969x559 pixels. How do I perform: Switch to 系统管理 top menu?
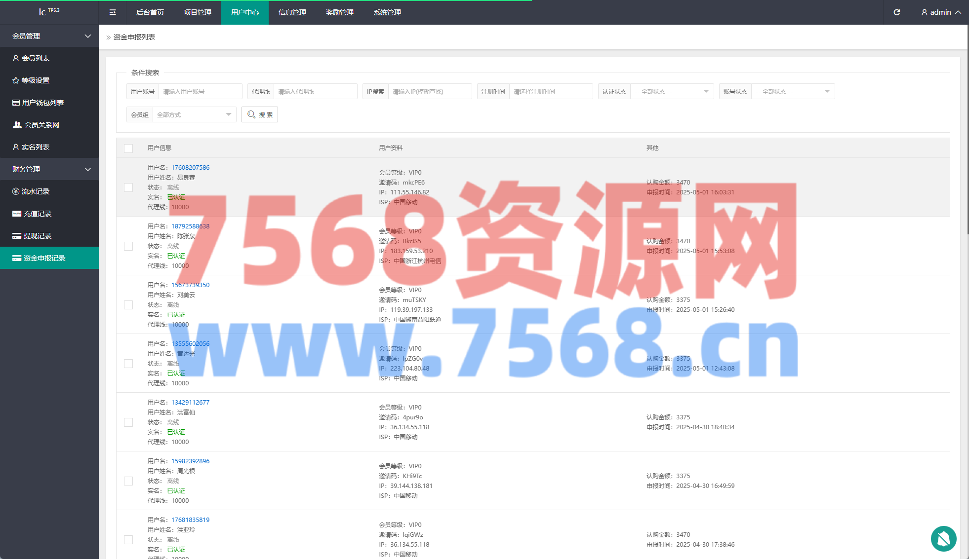pos(387,12)
